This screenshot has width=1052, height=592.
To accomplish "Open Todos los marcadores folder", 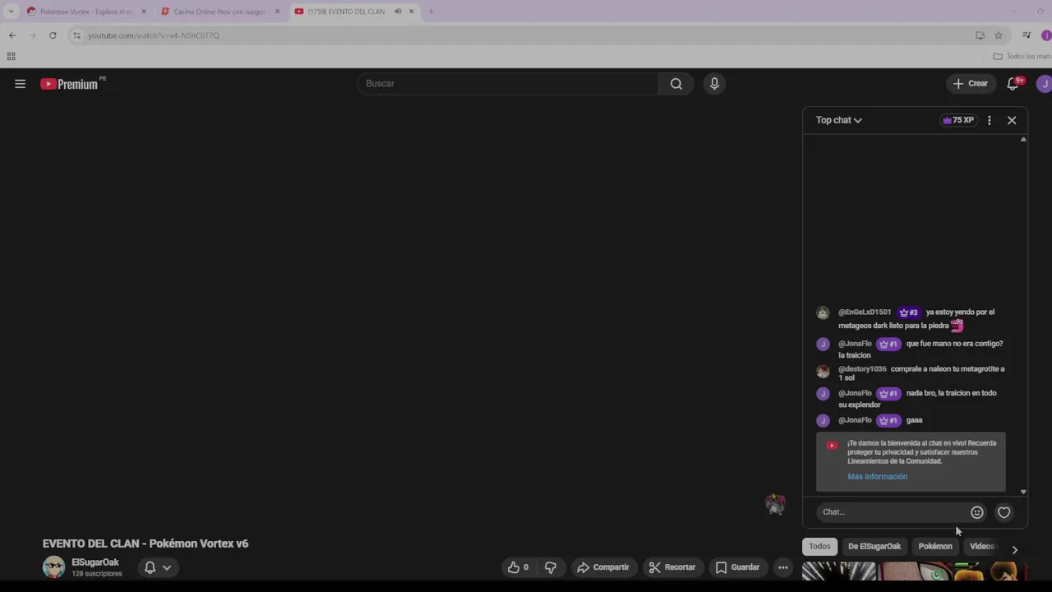I will (1022, 57).
